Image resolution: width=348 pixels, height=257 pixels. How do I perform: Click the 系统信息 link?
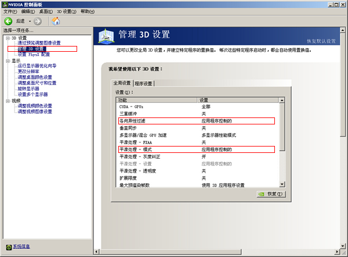click(x=23, y=246)
